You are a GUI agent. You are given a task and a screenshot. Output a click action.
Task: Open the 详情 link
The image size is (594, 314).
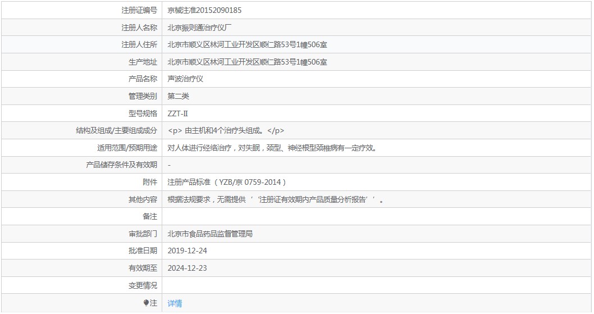[x=175, y=303]
